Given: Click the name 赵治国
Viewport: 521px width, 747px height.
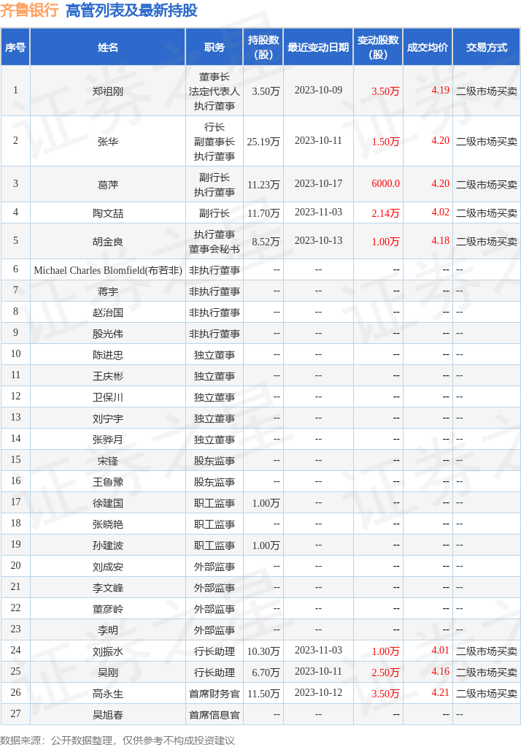Looking at the screenshot, I should pos(107,313).
